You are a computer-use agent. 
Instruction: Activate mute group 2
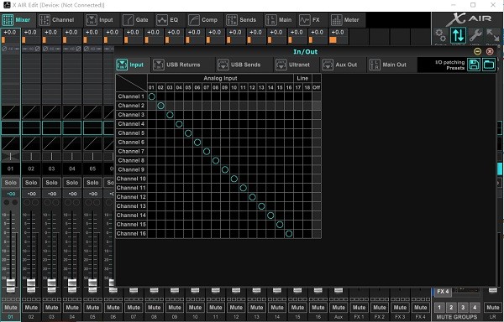click(451, 307)
